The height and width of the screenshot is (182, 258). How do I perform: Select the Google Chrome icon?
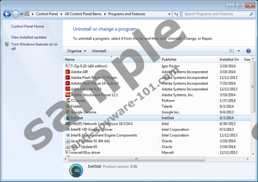click(68, 112)
